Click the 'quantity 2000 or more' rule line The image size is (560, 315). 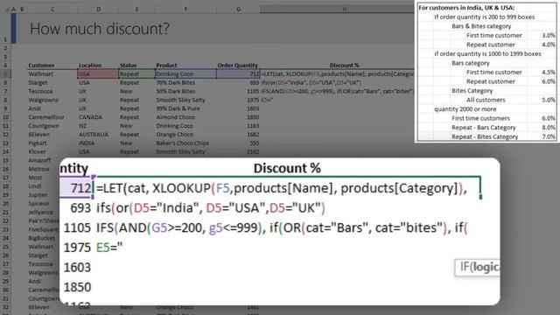click(465, 108)
